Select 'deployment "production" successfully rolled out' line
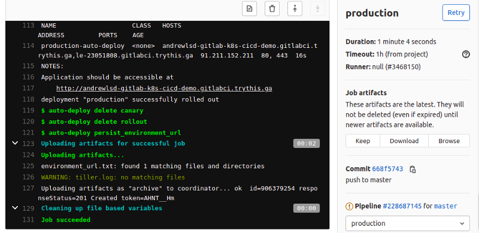The image size is (479, 233). [130, 99]
